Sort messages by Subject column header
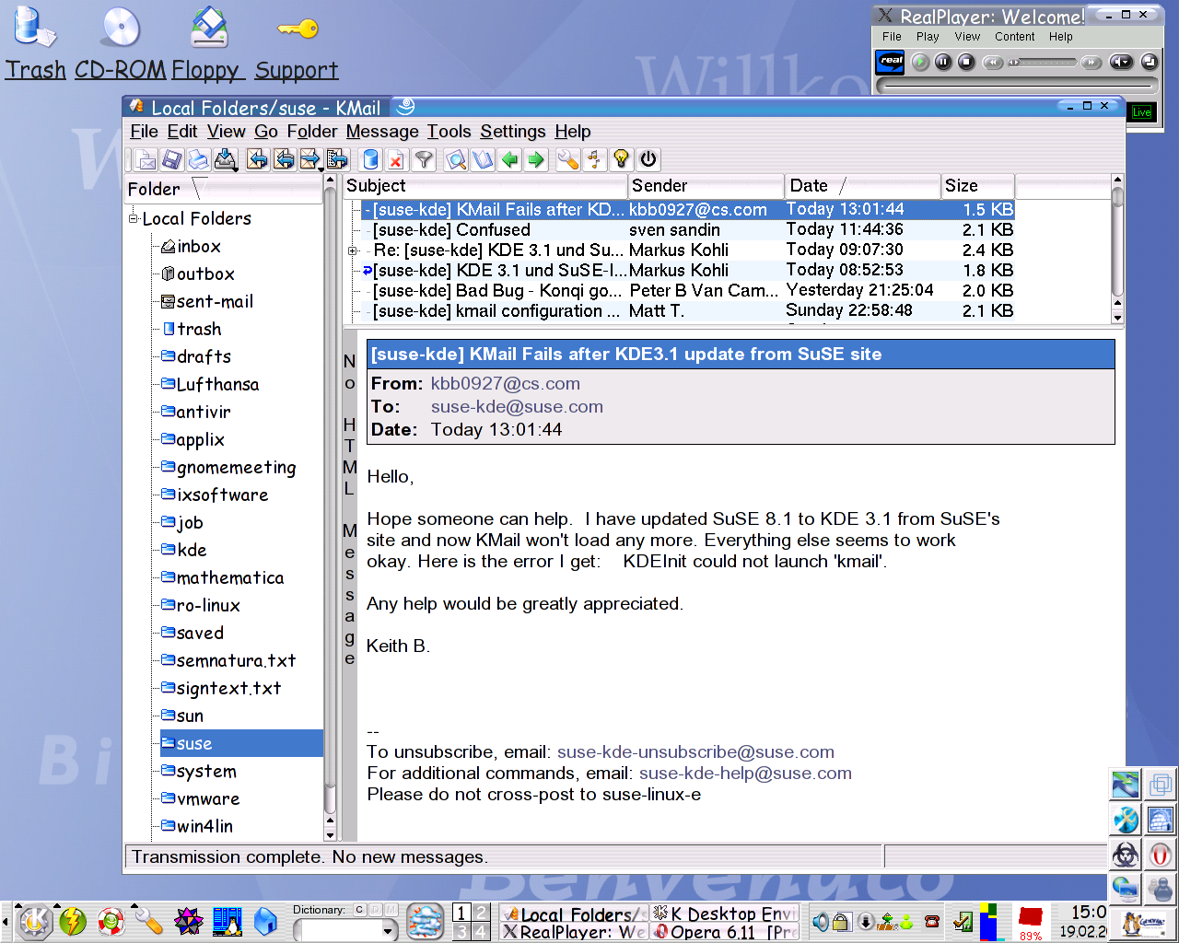Viewport: 1179px width, 943px height. (x=485, y=186)
